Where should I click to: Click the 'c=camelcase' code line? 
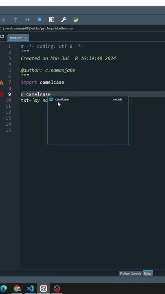click(x=36, y=94)
